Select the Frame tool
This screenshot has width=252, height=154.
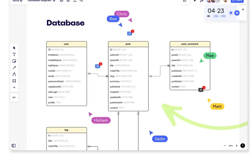pos(14,81)
